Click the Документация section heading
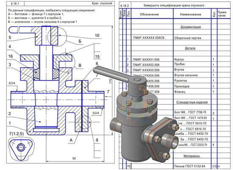 (191, 27)
